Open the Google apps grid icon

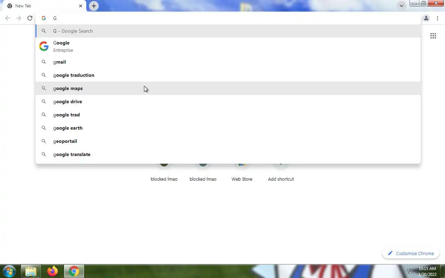point(433,36)
